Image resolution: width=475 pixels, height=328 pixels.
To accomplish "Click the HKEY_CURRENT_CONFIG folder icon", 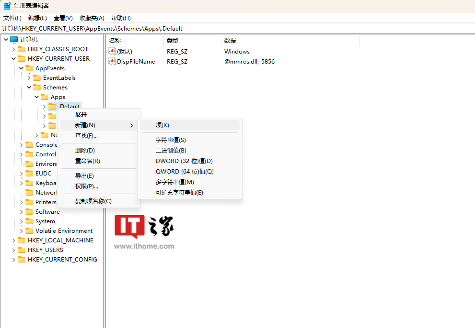I will coord(22,259).
